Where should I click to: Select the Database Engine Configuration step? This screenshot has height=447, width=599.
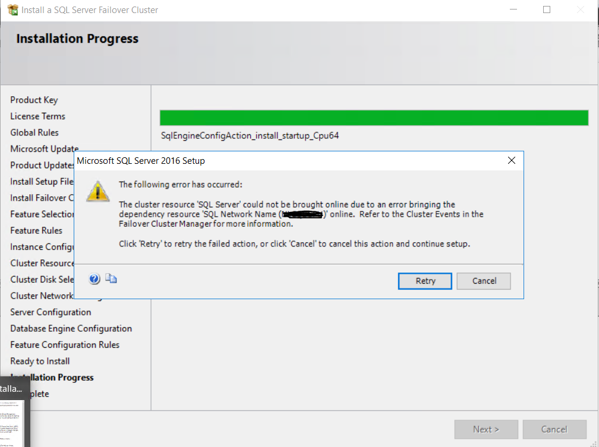(71, 329)
